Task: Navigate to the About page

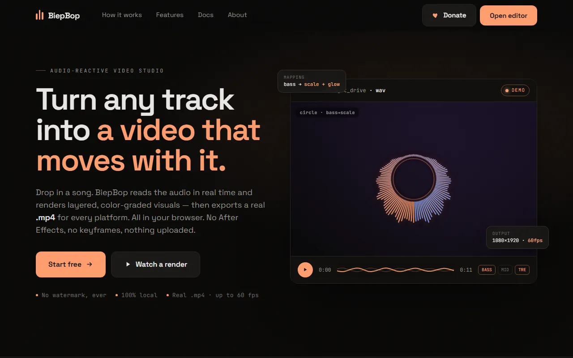Action: click(x=237, y=15)
